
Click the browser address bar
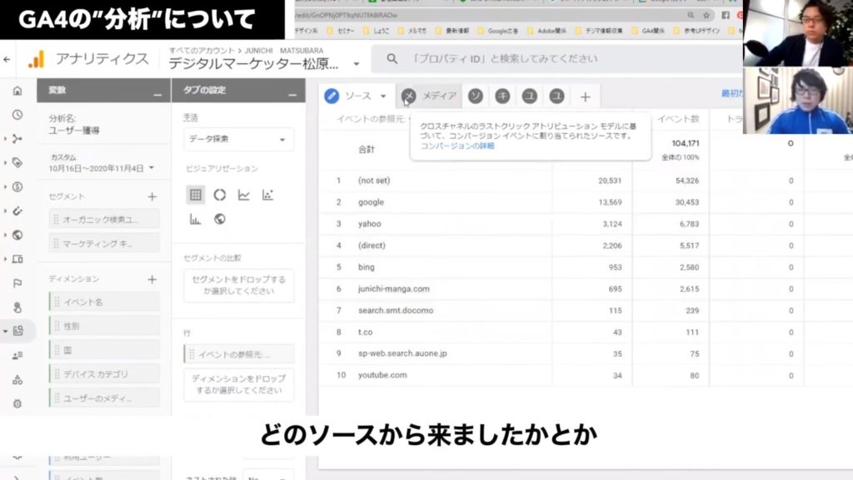coord(490,15)
